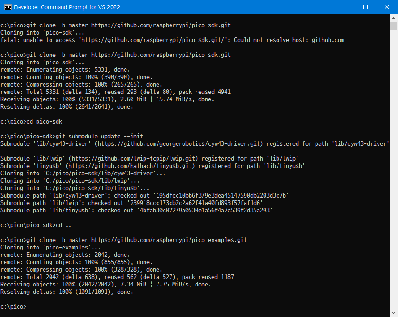
Task: Click the scrollbar up arrow
Action: click(393, 18)
